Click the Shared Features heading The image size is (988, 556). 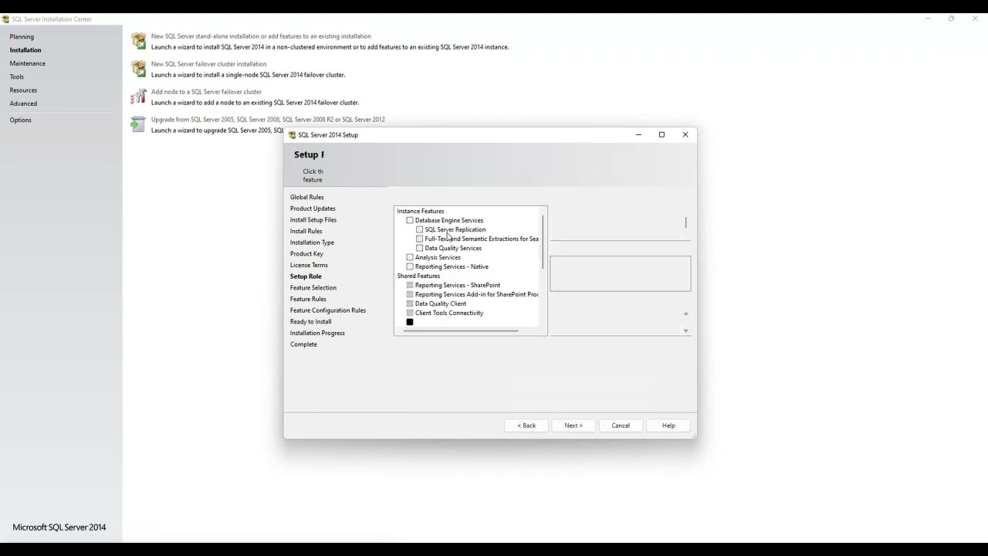click(418, 276)
